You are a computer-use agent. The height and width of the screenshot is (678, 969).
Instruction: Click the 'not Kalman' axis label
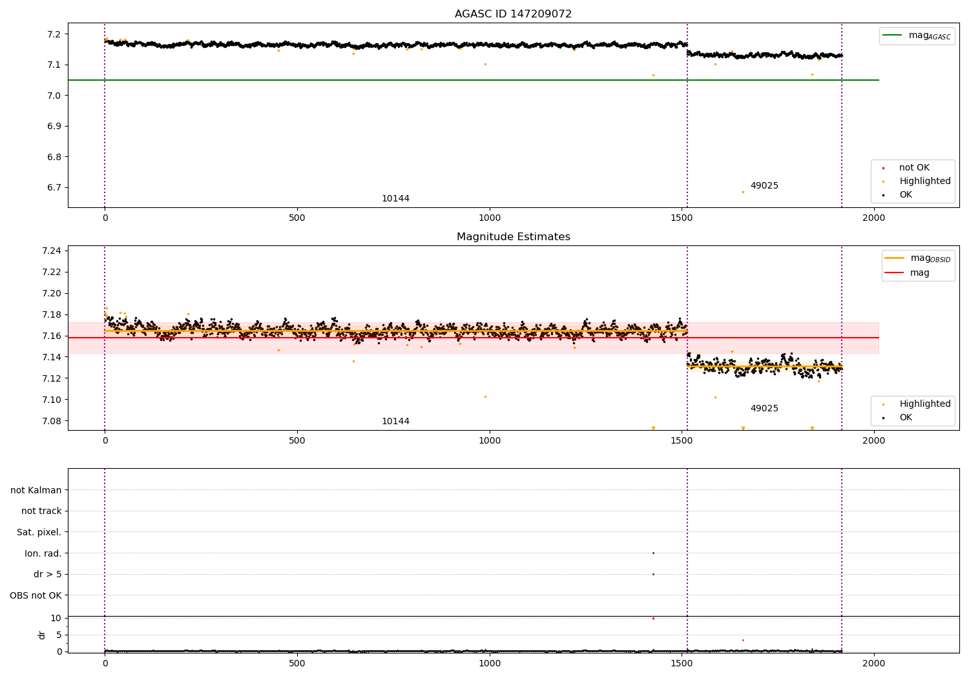(x=36, y=491)
